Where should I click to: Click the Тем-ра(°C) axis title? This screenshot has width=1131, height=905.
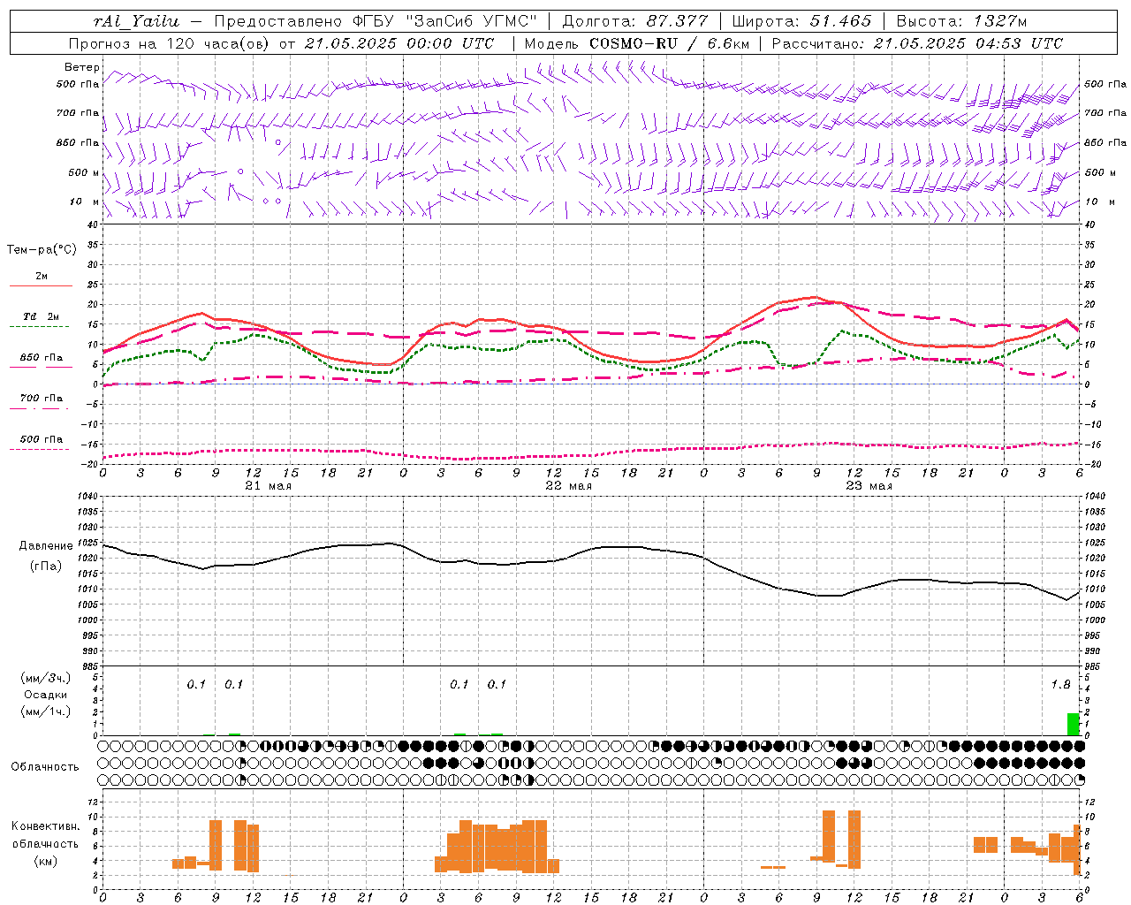click(x=42, y=249)
